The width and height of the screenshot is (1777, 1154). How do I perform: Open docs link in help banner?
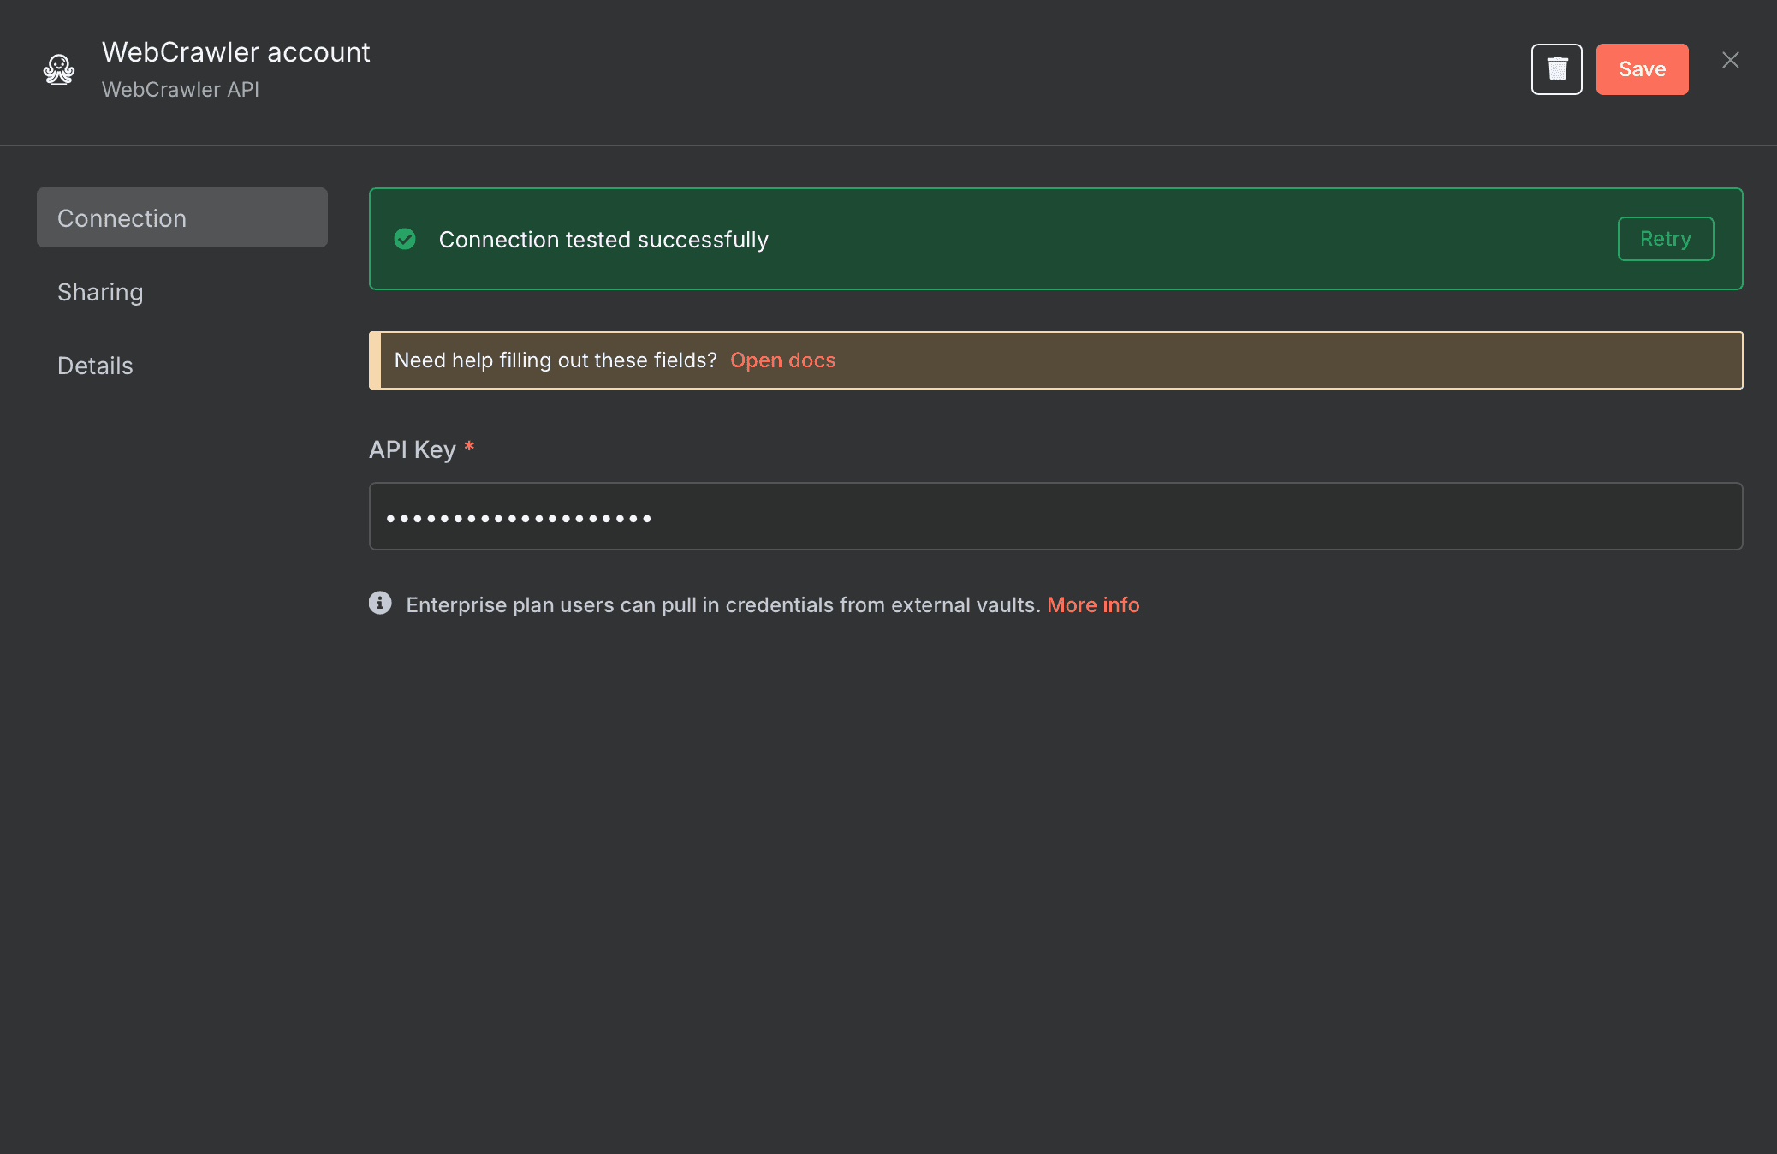click(x=782, y=360)
